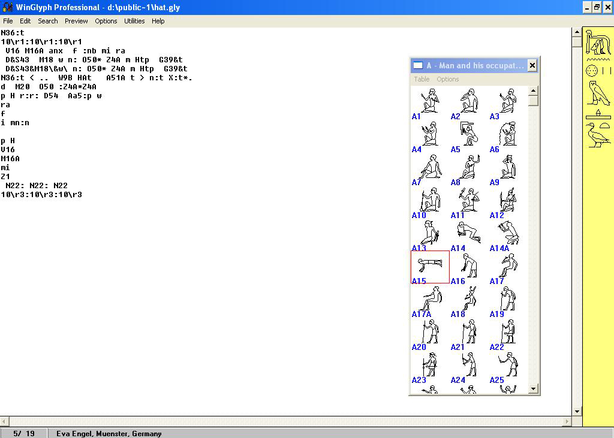The width and height of the screenshot is (614, 438).
Task: Open the File menu
Action: pyautogui.click(x=8, y=21)
